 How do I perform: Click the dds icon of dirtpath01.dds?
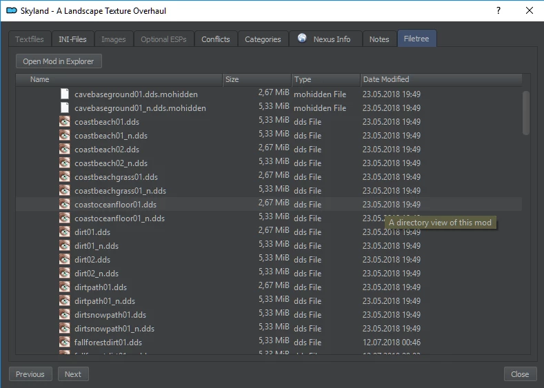[65, 287]
